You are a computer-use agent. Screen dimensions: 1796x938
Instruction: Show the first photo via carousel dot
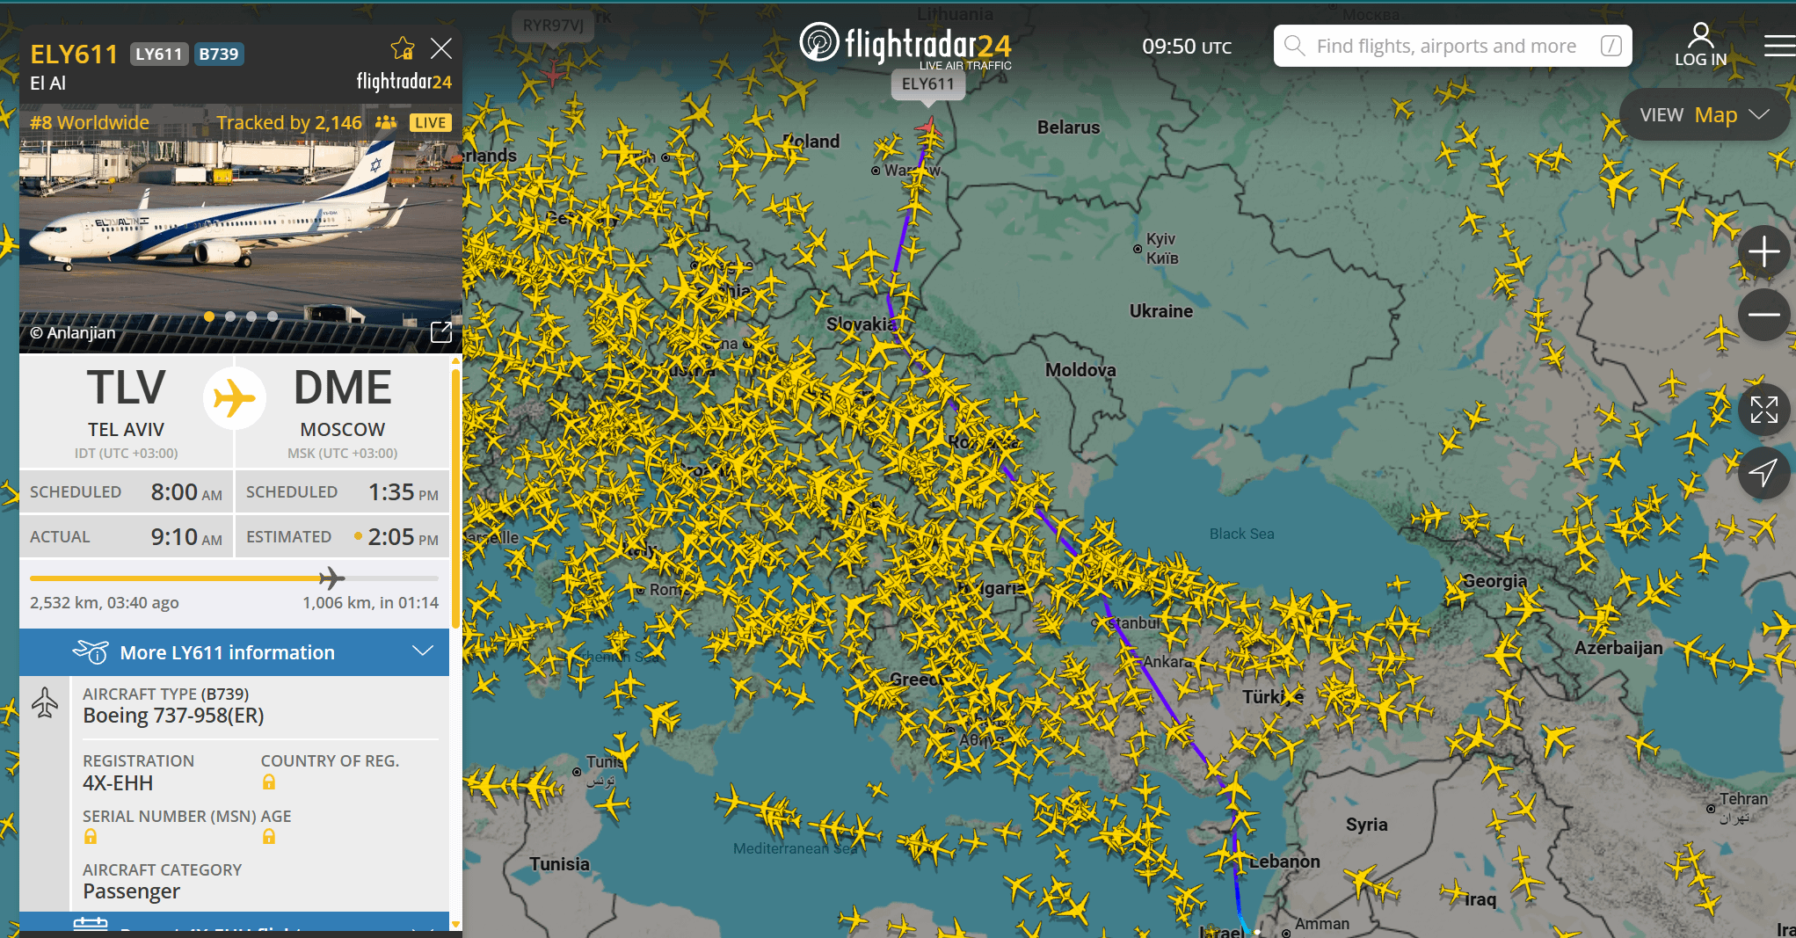pos(208,316)
